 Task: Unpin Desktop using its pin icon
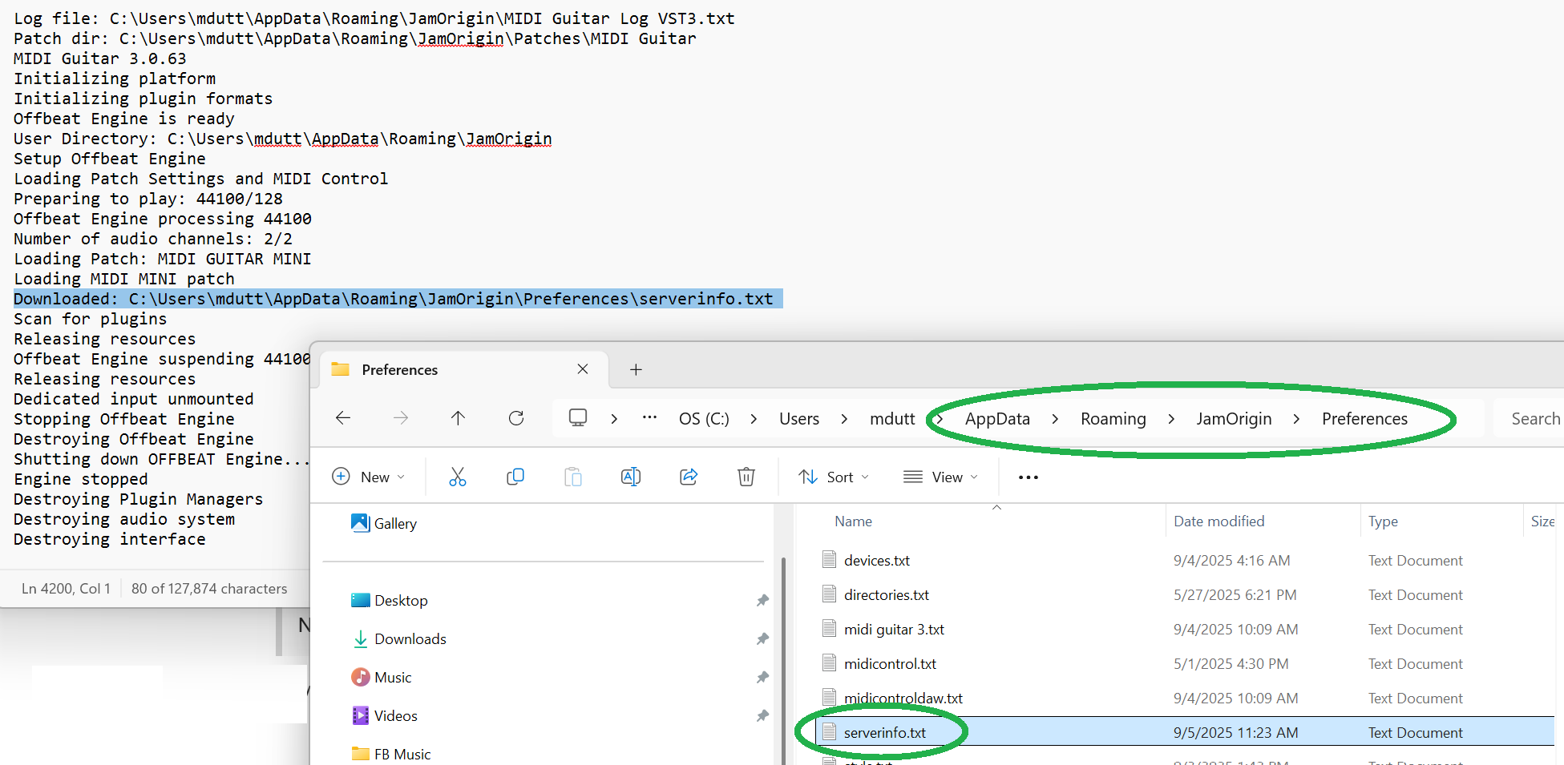click(x=762, y=600)
